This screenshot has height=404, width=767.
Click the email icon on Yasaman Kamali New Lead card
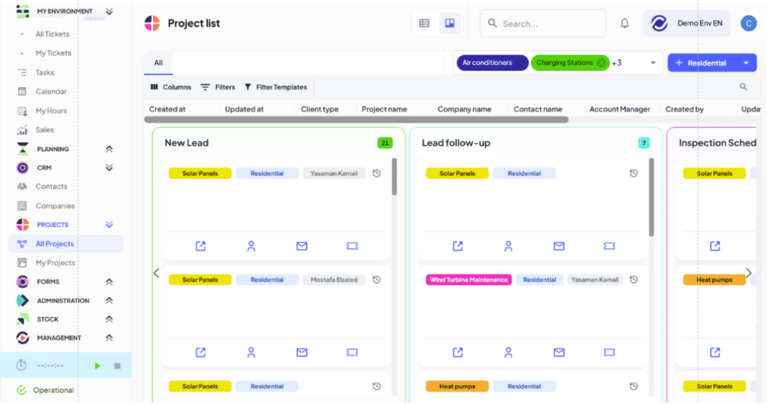(302, 246)
